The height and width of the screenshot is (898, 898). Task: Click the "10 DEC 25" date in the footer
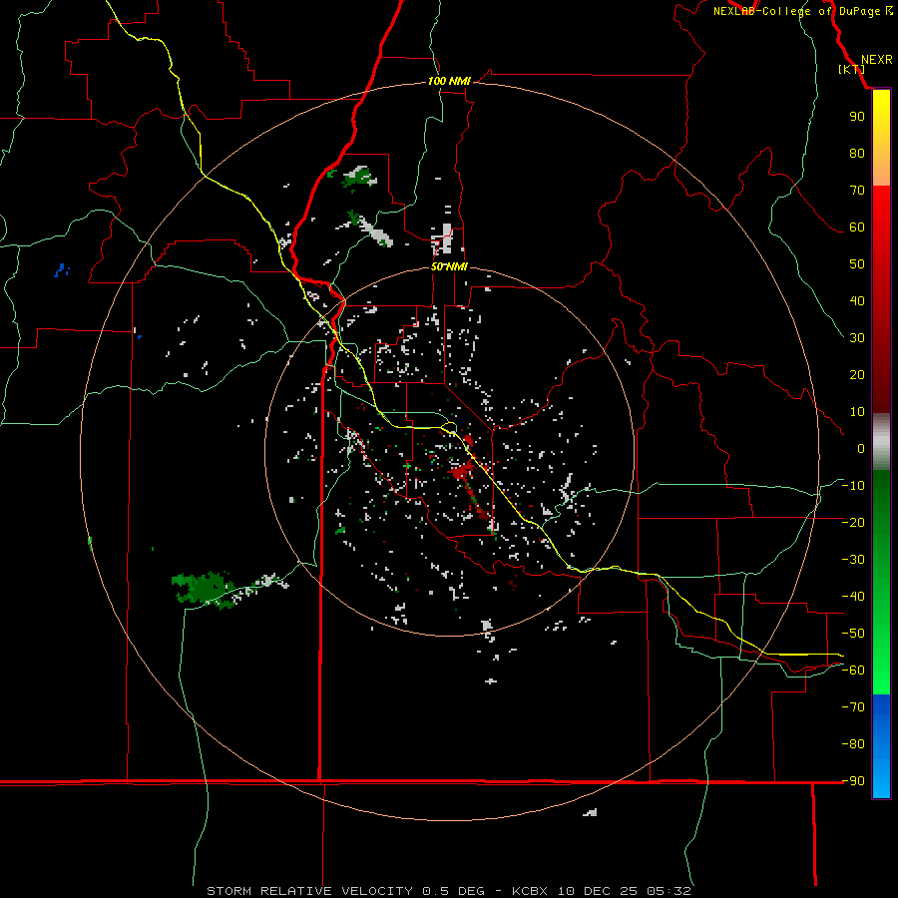[598, 891]
